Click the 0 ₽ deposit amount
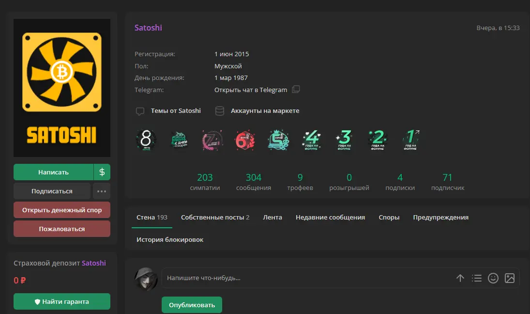This screenshot has height=314, width=530. (x=20, y=280)
